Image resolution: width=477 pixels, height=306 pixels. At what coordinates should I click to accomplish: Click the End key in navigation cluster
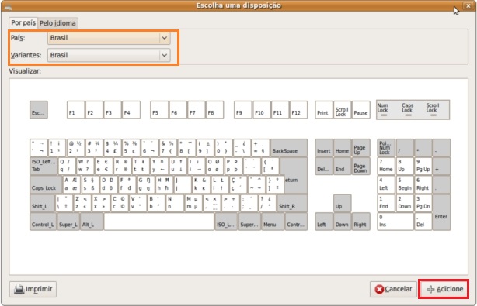tap(343, 167)
